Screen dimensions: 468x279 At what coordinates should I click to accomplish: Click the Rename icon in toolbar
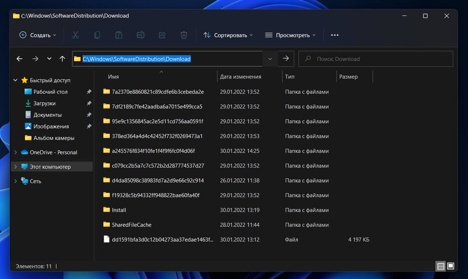(x=140, y=35)
